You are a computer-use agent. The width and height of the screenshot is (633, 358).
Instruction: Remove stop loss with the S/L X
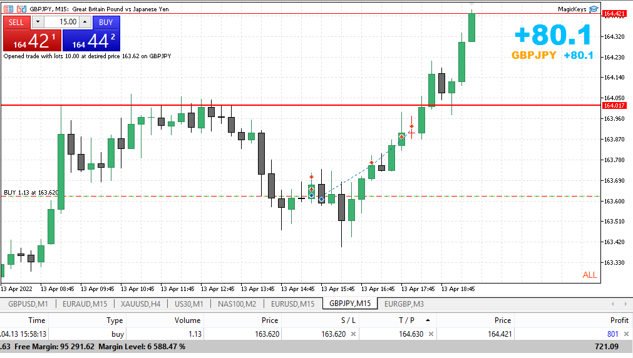tap(353, 334)
